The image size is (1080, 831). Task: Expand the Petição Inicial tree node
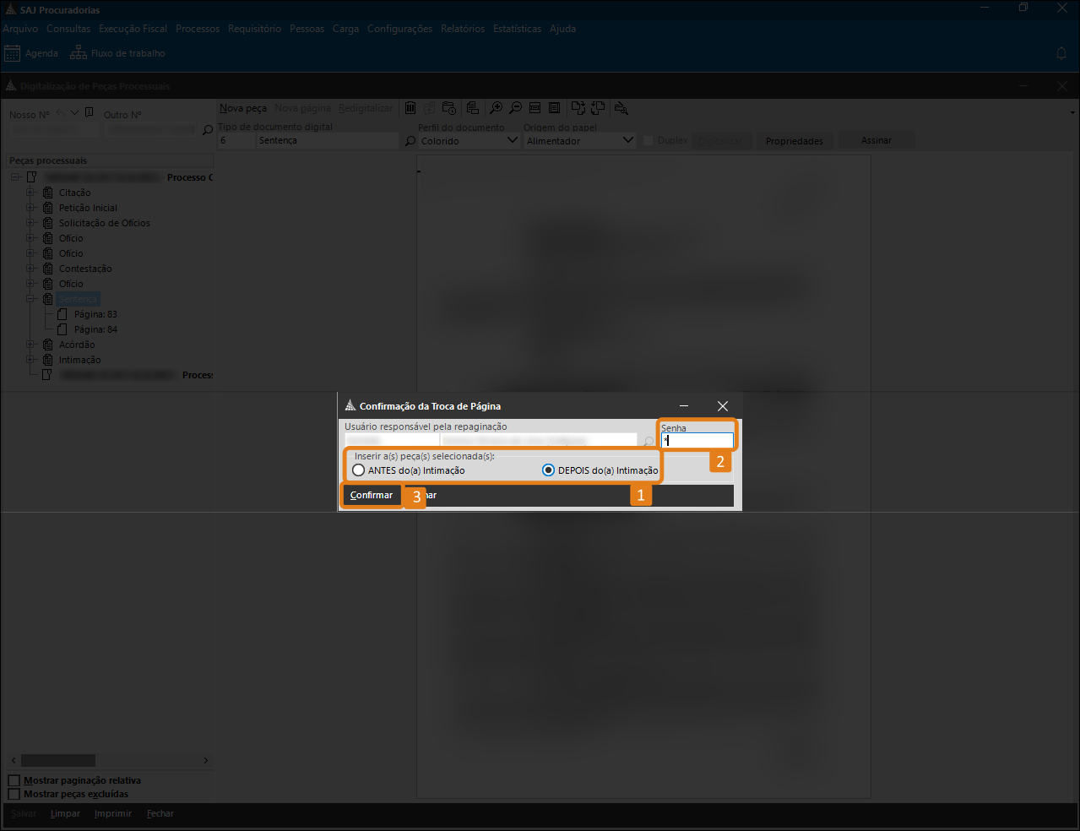coord(30,208)
